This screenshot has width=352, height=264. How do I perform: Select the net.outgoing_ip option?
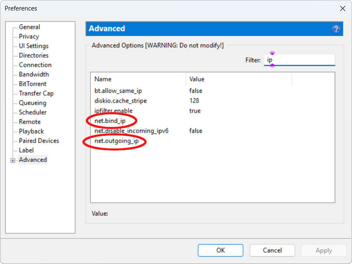(213, 141)
